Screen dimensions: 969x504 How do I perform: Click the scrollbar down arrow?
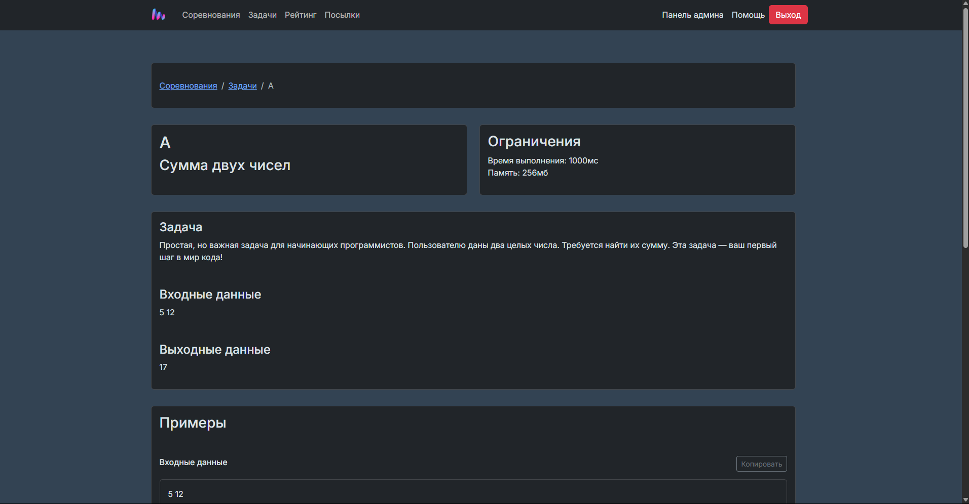click(x=965, y=500)
